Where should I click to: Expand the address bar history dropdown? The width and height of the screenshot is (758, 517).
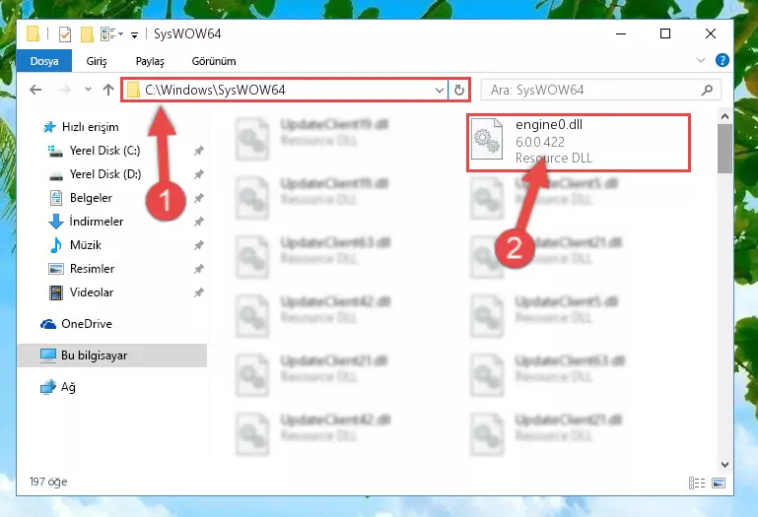coord(439,90)
